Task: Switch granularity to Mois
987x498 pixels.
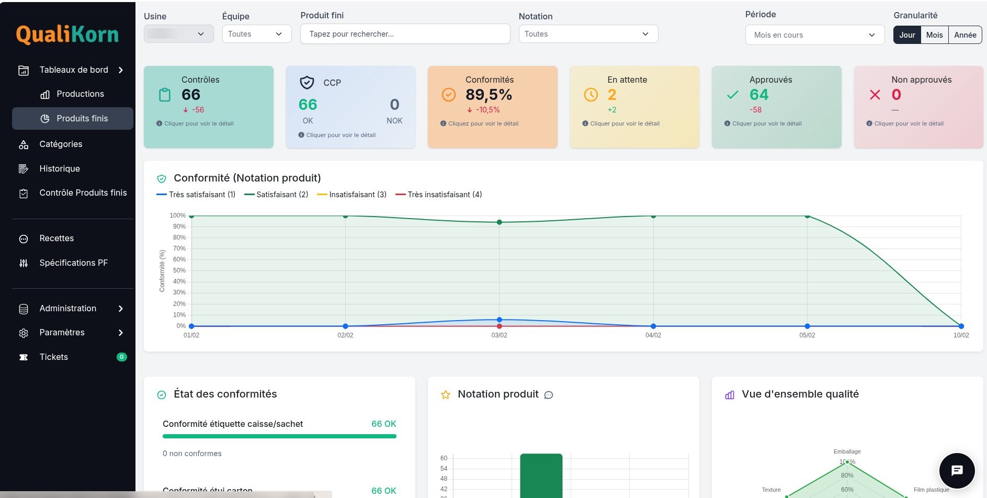Action: [x=934, y=35]
